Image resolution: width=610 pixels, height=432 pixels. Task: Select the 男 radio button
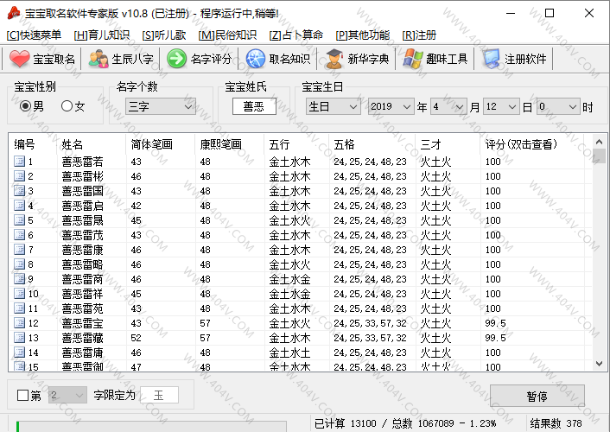(26, 106)
